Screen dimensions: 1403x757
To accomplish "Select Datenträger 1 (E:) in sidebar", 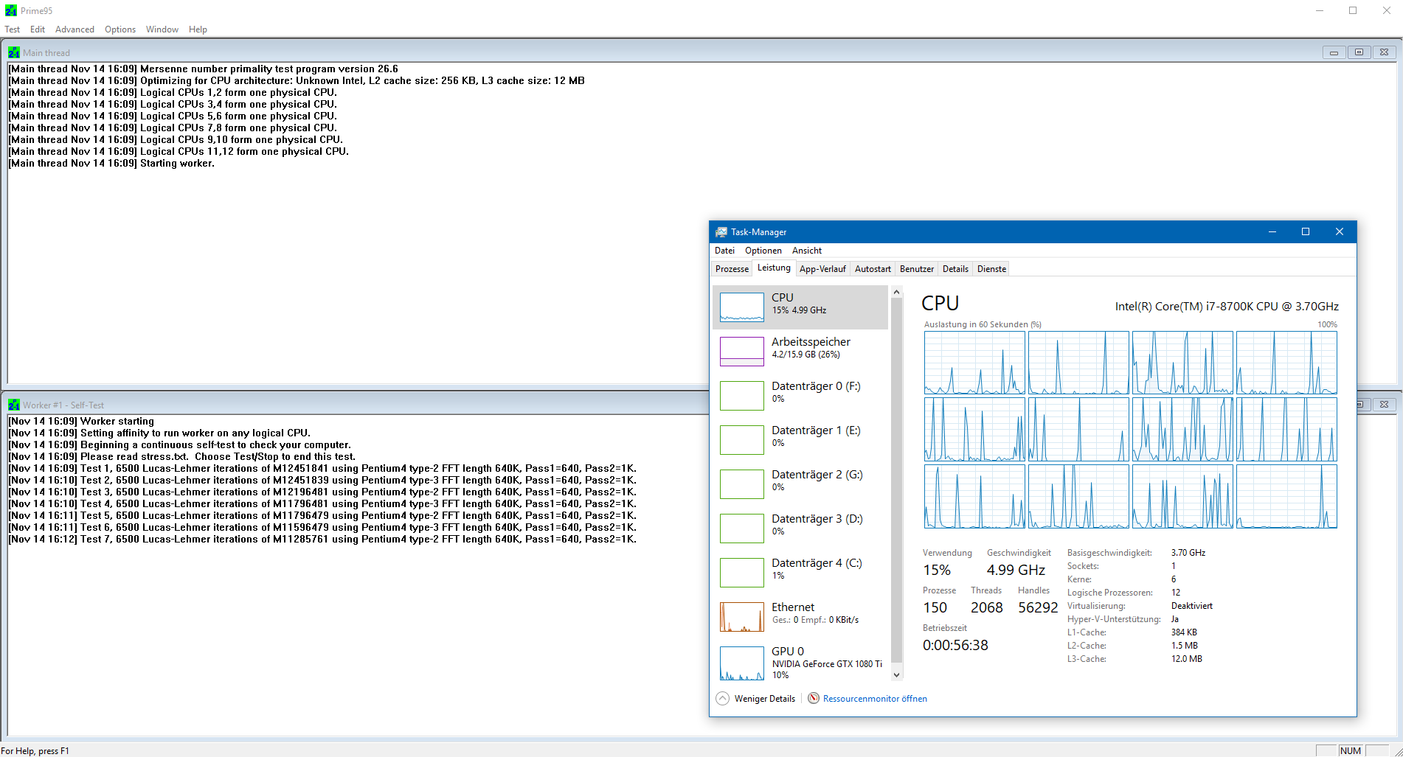I will pyautogui.click(x=800, y=439).
